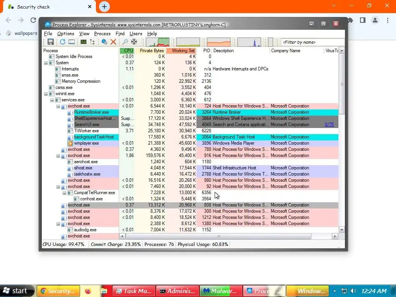Open the Task Manager taskbar button
Screen dimensions: 396x297
[x=133, y=291]
